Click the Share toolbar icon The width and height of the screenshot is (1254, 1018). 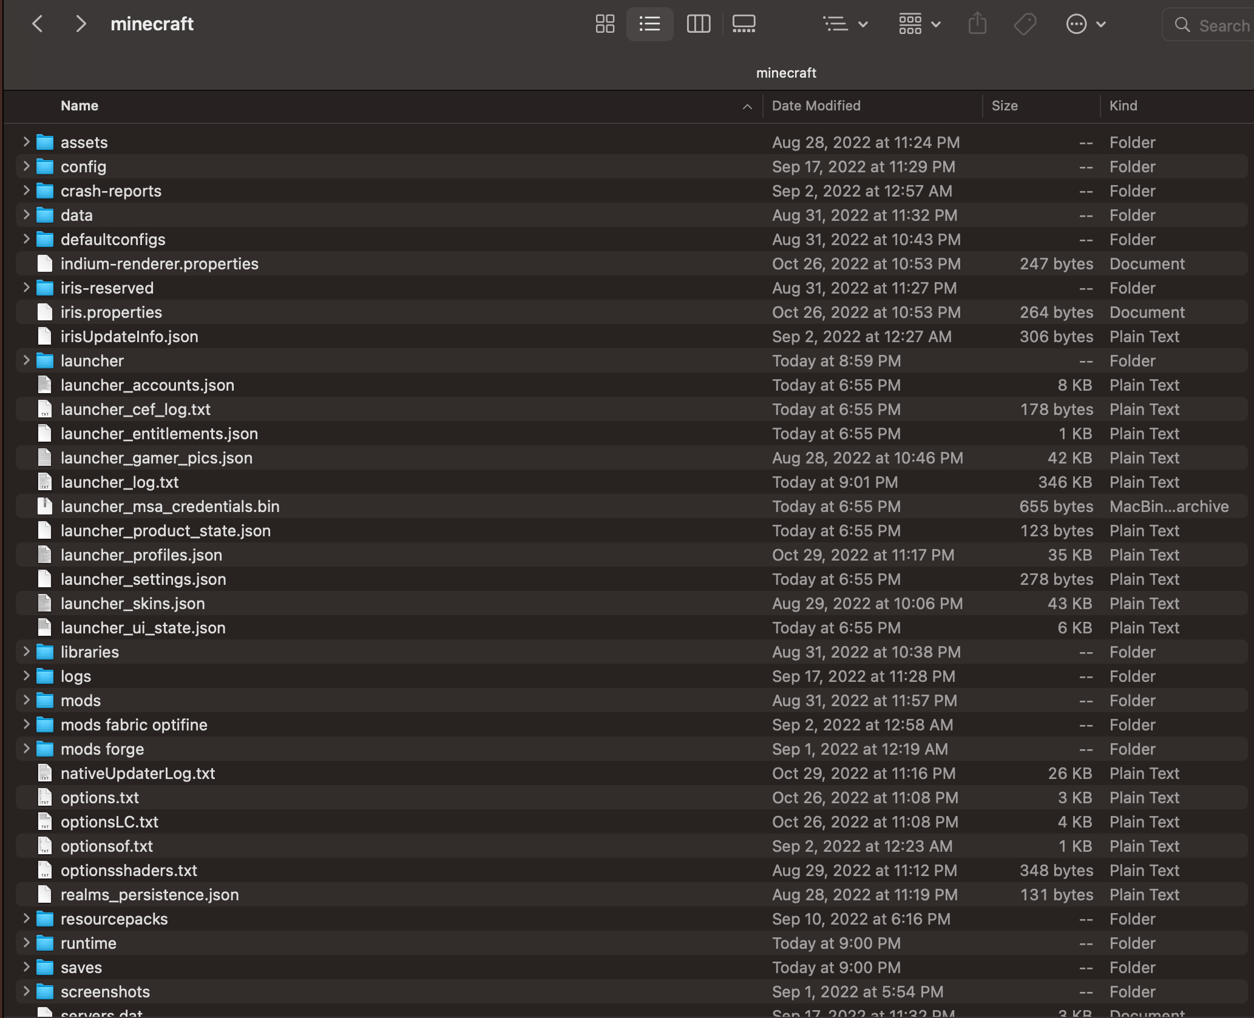tap(977, 24)
